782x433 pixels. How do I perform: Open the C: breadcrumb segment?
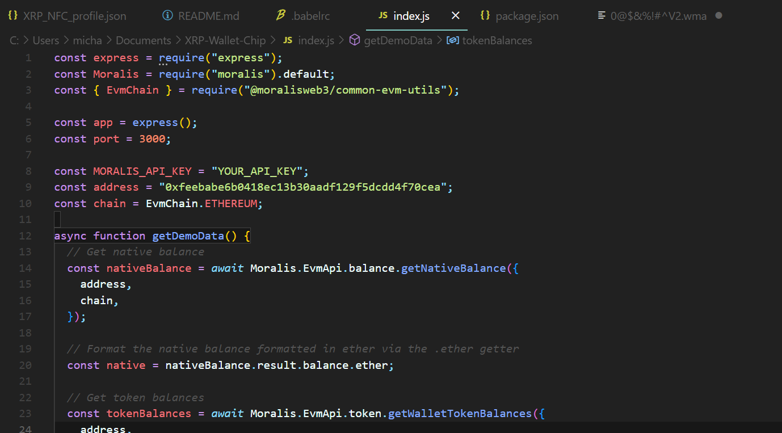tap(15, 40)
